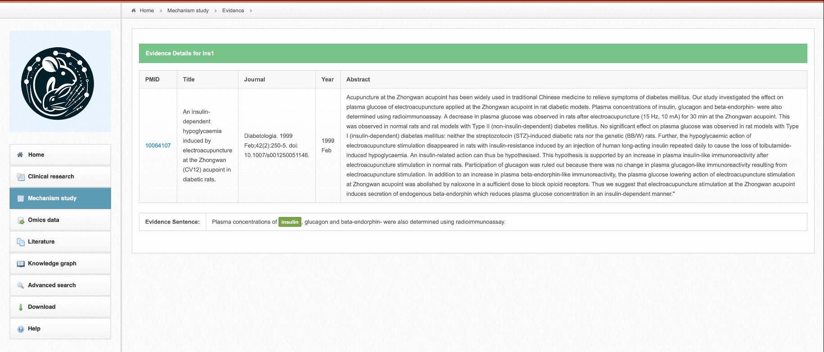Open PMID 10064107 link
Image resolution: width=824 pixels, height=352 pixels.
158,145
